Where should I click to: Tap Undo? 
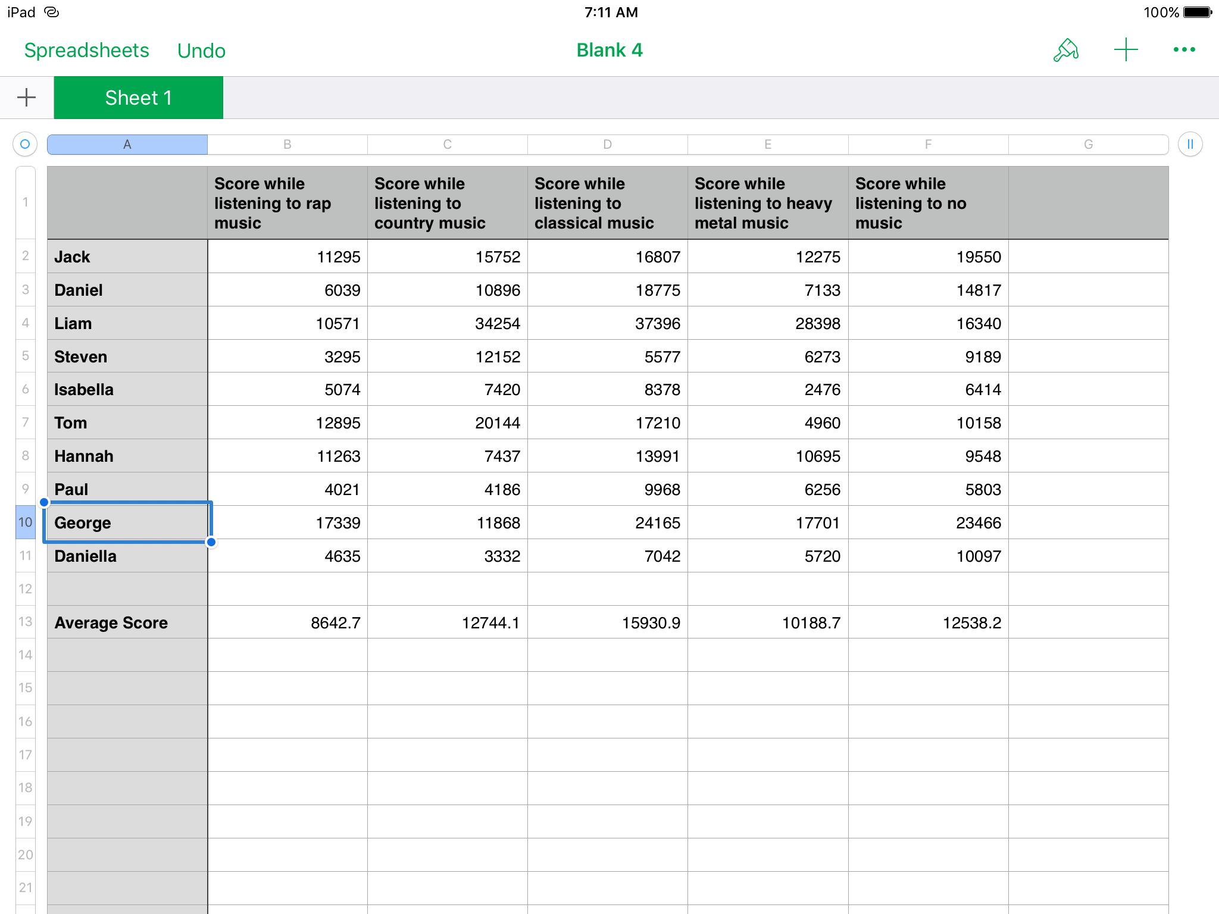click(201, 51)
